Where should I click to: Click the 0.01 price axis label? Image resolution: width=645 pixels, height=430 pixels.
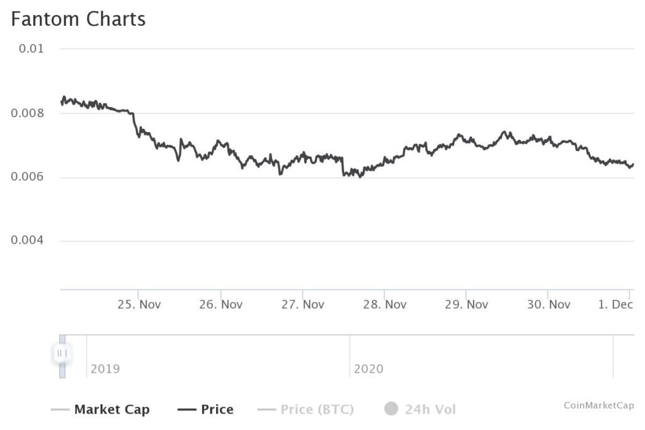(31, 49)
